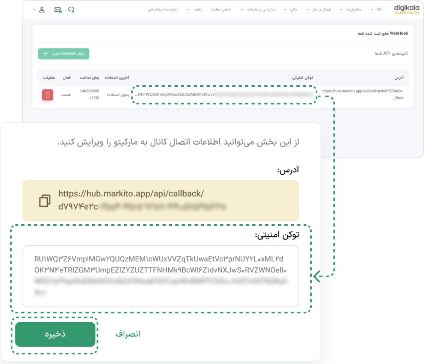The height and width of the screenshot is (364, 424).
Task: Click plus icon on create webhook button
Action: [x=45, y=54]
